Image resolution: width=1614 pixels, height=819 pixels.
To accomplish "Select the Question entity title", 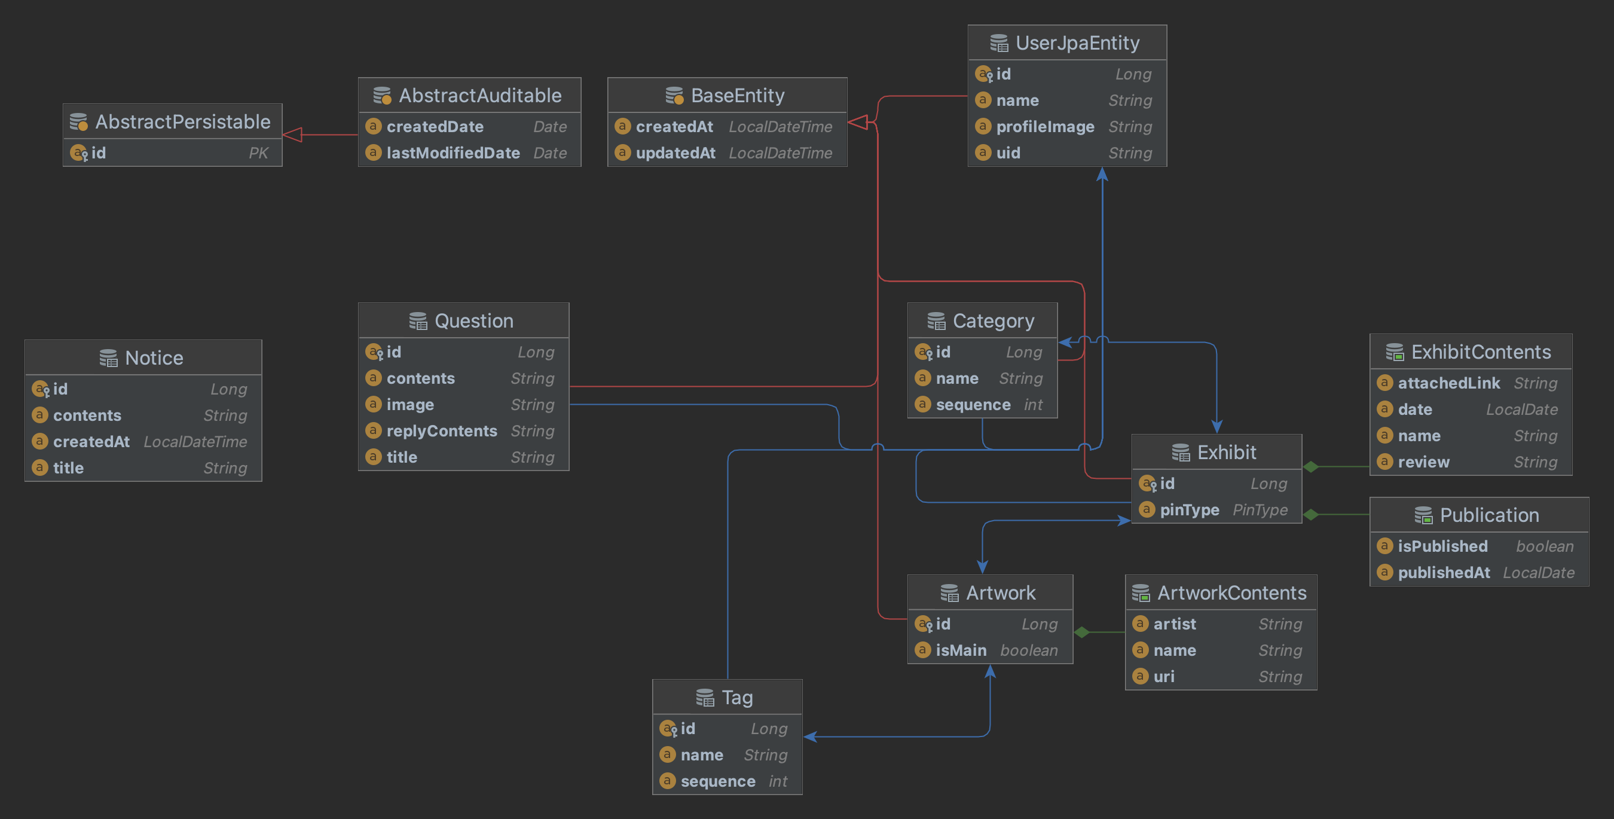I will tap(473, 321).
